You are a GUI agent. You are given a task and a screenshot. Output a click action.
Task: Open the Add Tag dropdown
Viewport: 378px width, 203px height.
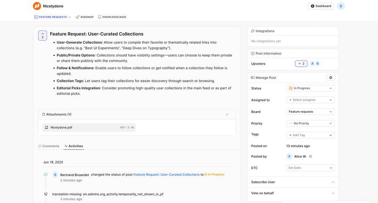(x=310, y=135)
